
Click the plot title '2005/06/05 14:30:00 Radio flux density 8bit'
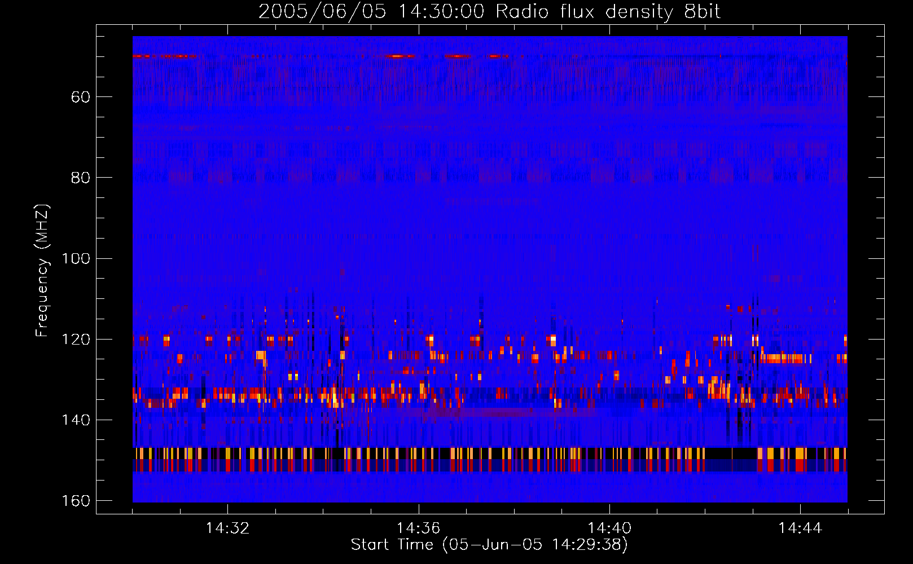tap(489, 11)
